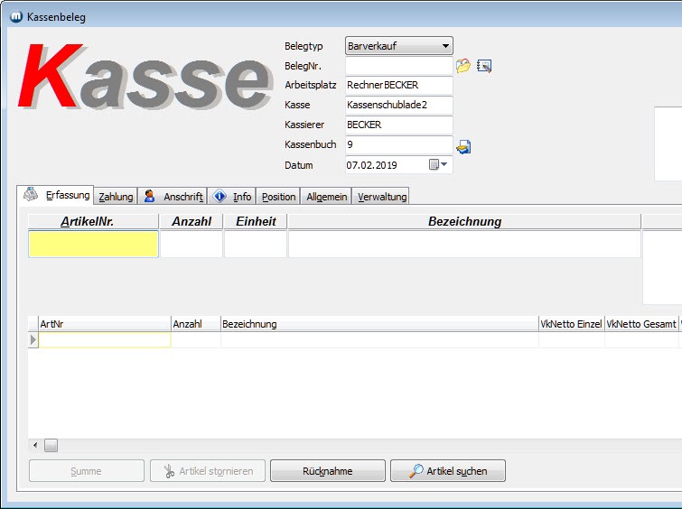
Task: Click the ArtNr cell in the first table row
Action: pyautogui.click(x=104, y=340)
